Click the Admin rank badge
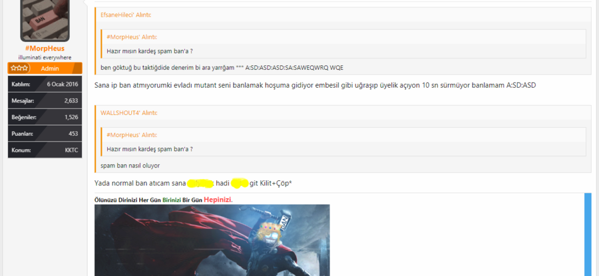This screenshot has height=276, width=599. [x=45, y=69]
